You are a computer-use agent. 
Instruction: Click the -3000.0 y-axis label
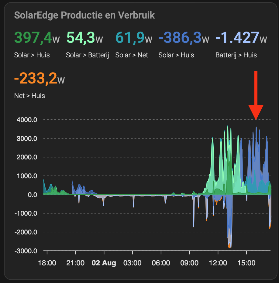26,251
